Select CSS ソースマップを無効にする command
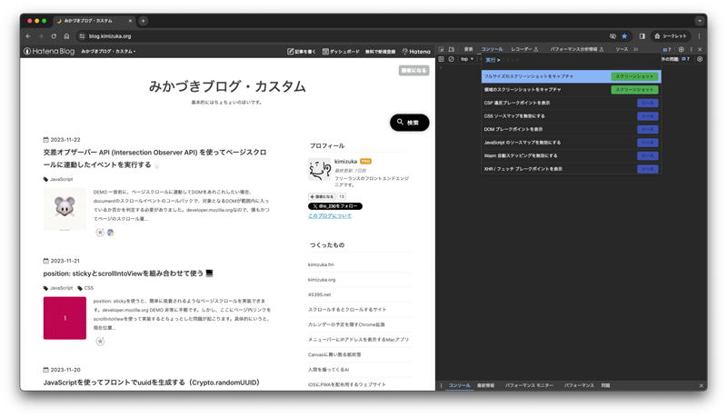727x417 pixels. (x=572, y=116)
